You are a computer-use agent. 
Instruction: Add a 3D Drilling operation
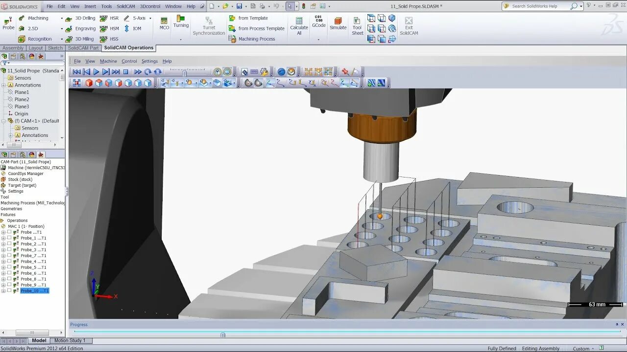pos(80,18)
